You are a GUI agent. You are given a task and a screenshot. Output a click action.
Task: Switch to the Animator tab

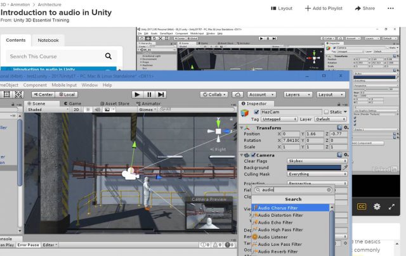[x=148, y=103]
